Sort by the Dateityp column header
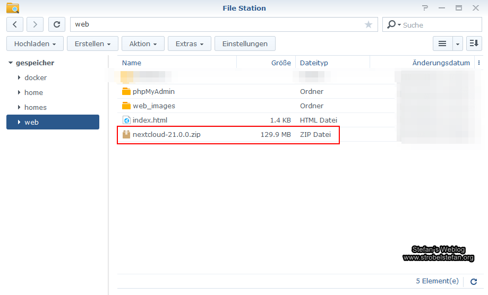The image size is (488, 295). coord(314,63)
